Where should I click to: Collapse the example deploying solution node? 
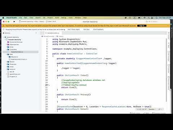coord(4,37)
